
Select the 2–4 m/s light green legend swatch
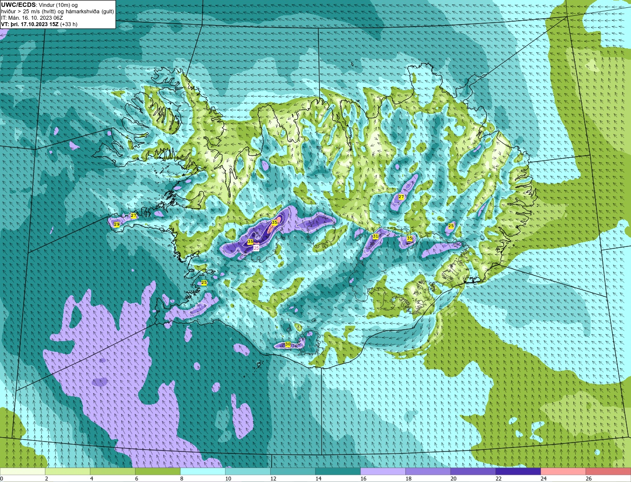pyautogui.click(x=68, y=472)
